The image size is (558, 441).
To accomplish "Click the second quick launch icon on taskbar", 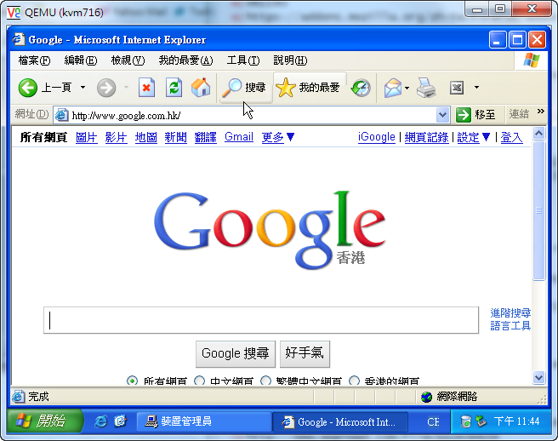I will pyautogui.click(x=120, y=421).
